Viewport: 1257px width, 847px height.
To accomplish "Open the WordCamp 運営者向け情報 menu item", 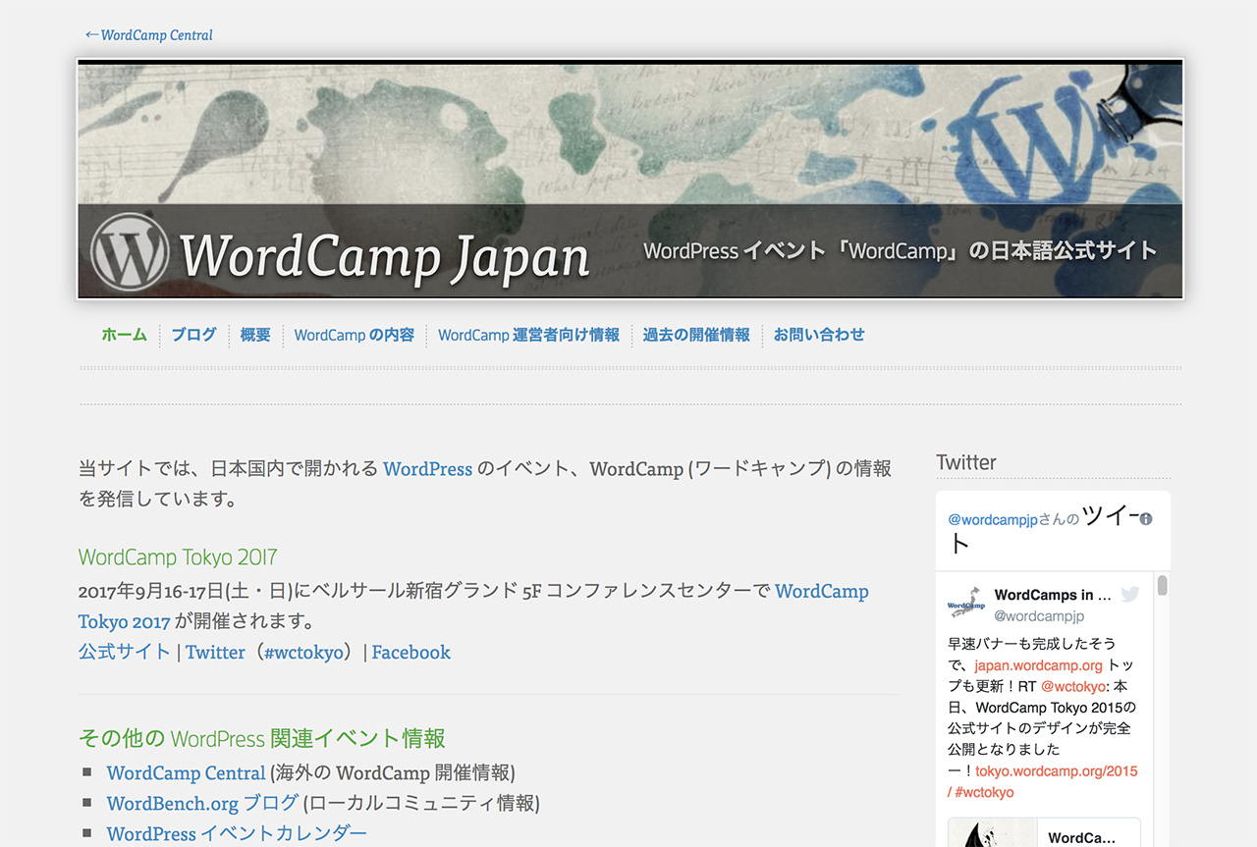I will [529, 335].
